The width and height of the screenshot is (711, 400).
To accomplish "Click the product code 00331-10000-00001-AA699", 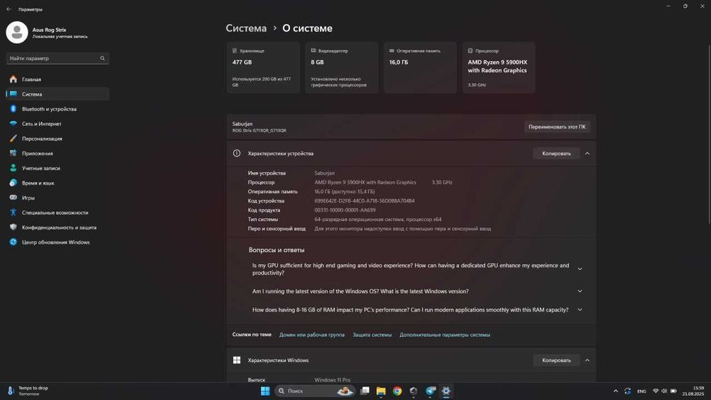I will point(345,210).
